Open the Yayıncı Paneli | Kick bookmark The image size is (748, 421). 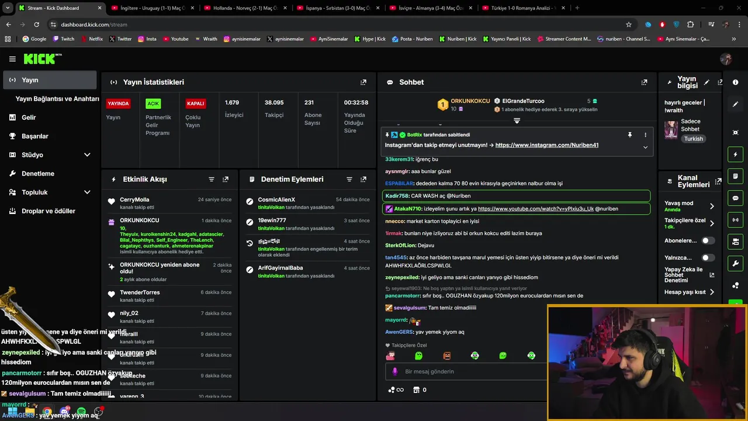click(x=505, y=39)
